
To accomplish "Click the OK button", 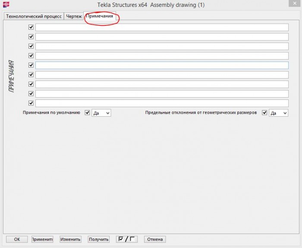I will 17,239.
